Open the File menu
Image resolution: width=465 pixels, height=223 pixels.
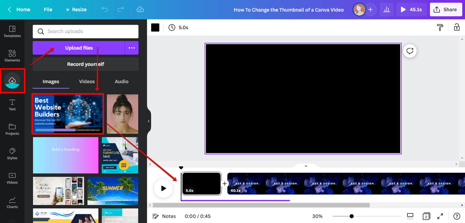click(x=48, y=10)
